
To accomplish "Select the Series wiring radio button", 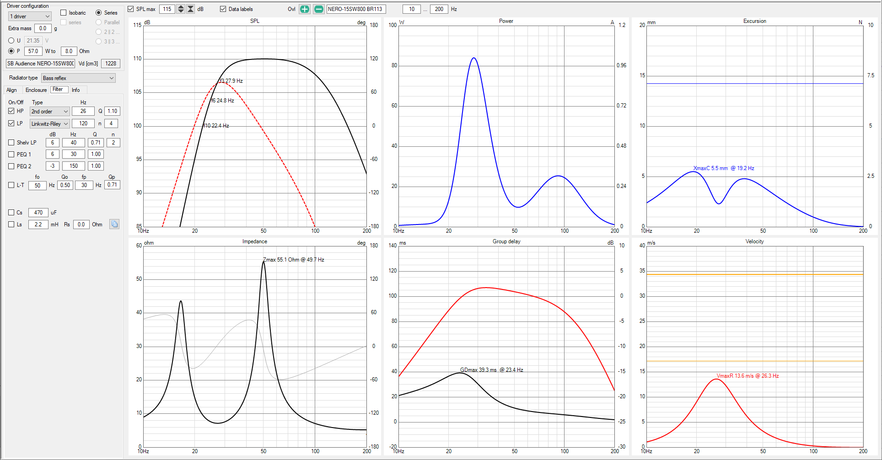I will [99, 13].
